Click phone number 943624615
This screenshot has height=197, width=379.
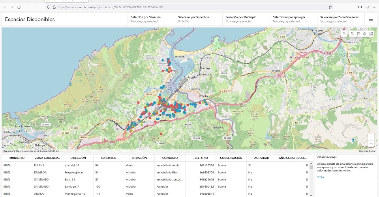[206, 179]
